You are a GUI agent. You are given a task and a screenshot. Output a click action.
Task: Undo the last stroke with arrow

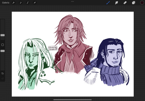tap(3, 73)
